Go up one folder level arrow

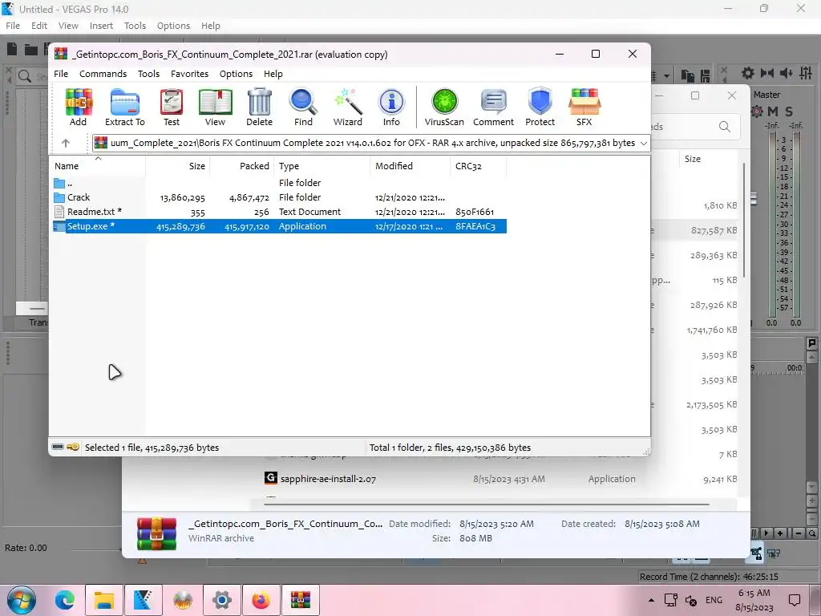click(x=66, y=143)
